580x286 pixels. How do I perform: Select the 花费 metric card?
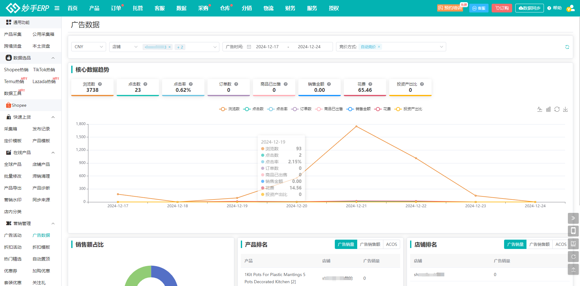point(365,87)
